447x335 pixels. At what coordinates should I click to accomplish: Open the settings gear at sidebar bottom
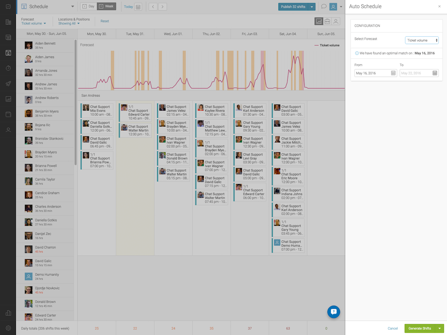point(8,327)
